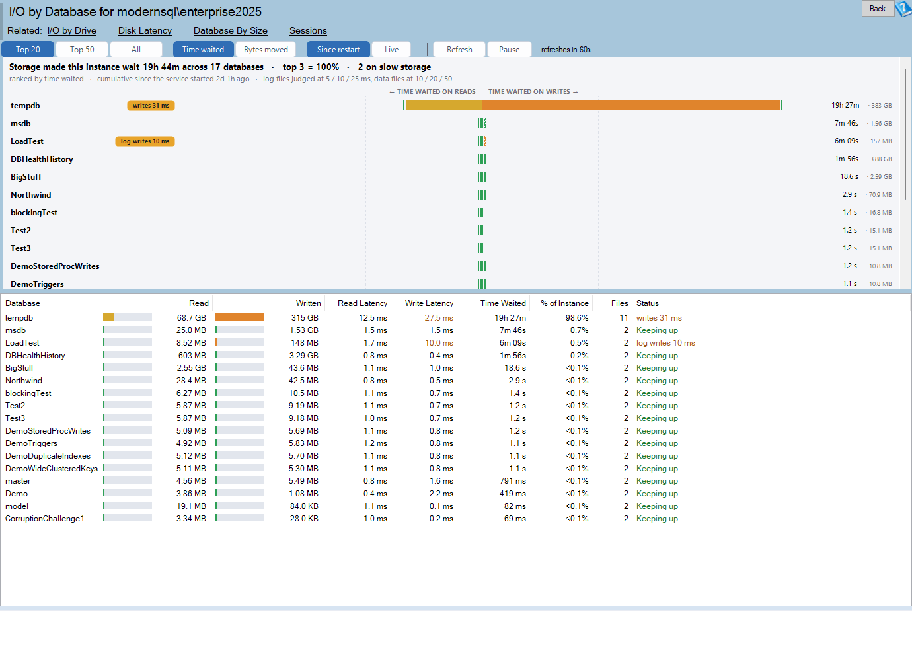Image resolution: width=912 pixels, height=645 pixels.
Task: Select the DBHealthHistory table row
Action: click(x=455, y=356)
